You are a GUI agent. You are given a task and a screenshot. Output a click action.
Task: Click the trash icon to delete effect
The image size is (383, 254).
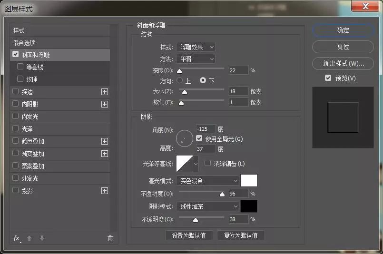pos(110,238)
